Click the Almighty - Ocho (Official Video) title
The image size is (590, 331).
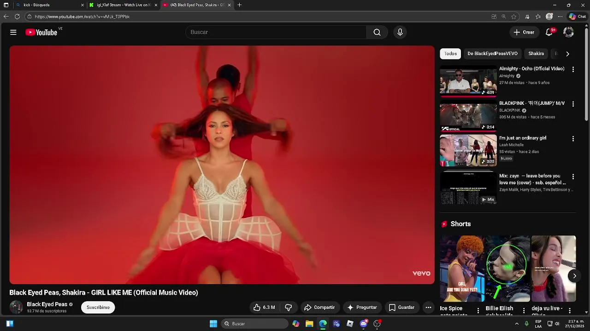pyautogui.click(x=531, y=68)
